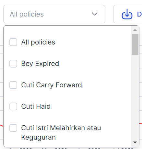
Task: Enable the Bey Expired checkbox
Action: pos(13,64)
